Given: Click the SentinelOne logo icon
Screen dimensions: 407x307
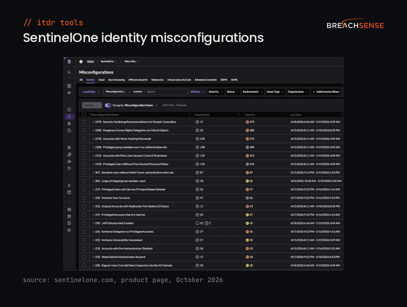Looking at the screenshot, I should [69, 62].
